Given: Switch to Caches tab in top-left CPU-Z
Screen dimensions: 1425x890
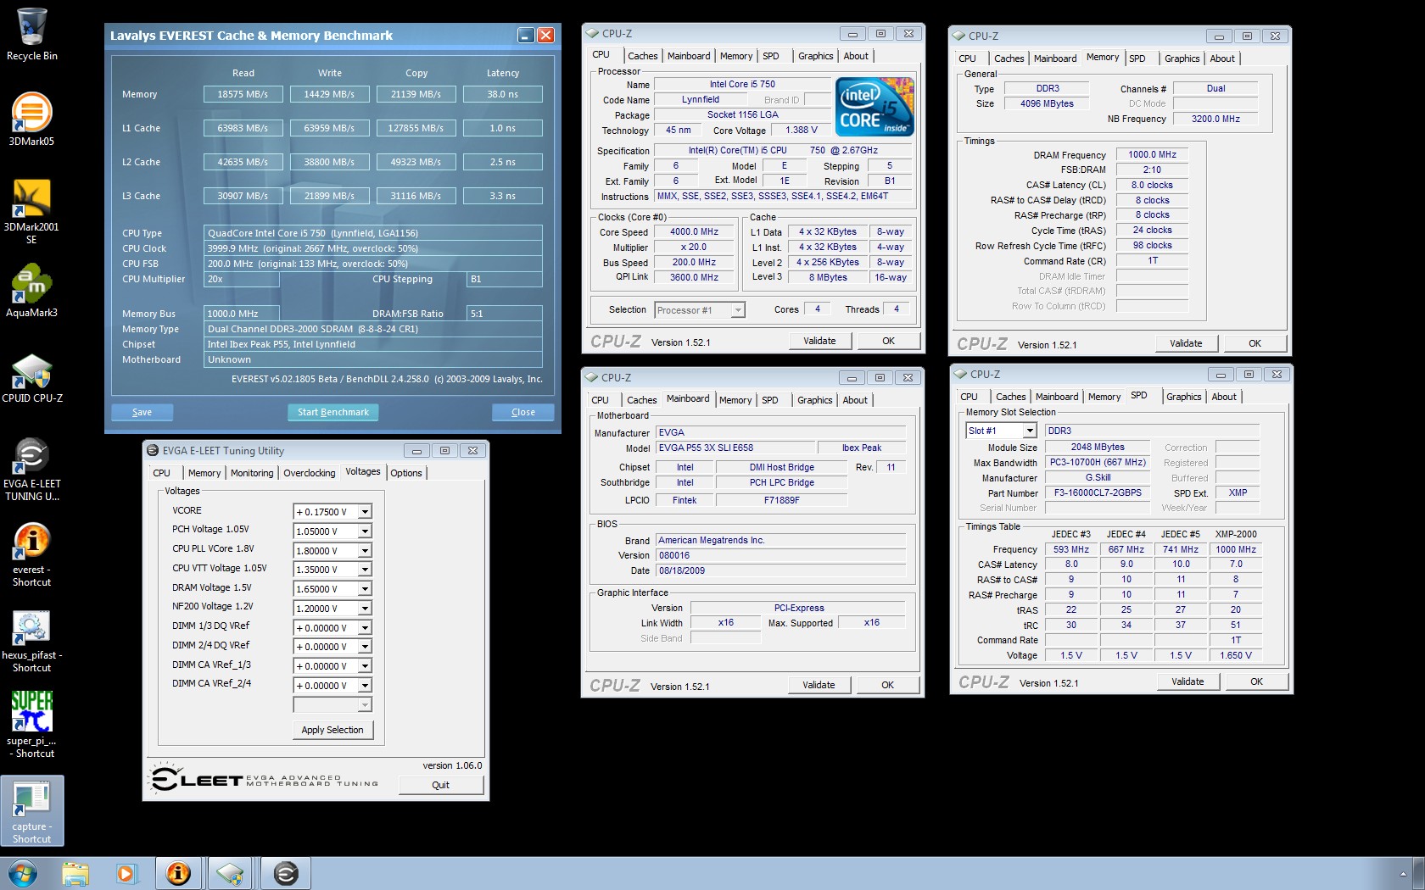Looking at the screenshot, I should tap(642, 56).
